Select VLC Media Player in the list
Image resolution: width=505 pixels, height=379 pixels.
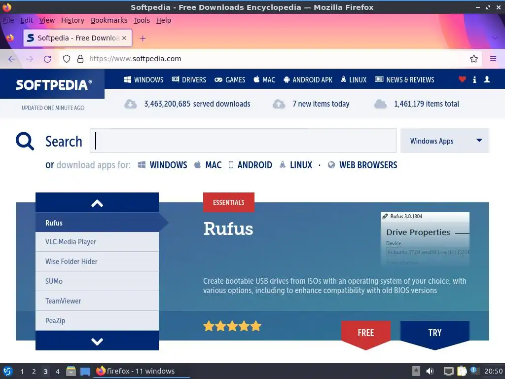(x=97, y=242)
